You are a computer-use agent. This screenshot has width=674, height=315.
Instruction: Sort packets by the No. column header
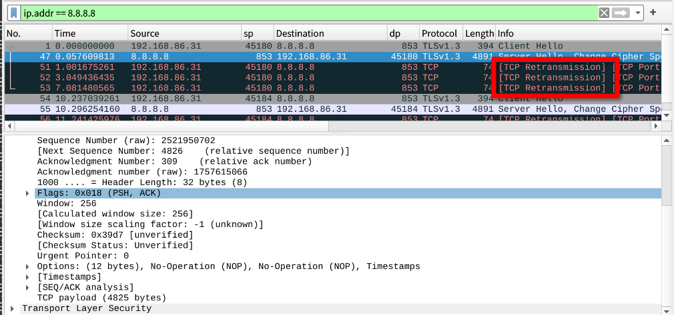[28, 33]
